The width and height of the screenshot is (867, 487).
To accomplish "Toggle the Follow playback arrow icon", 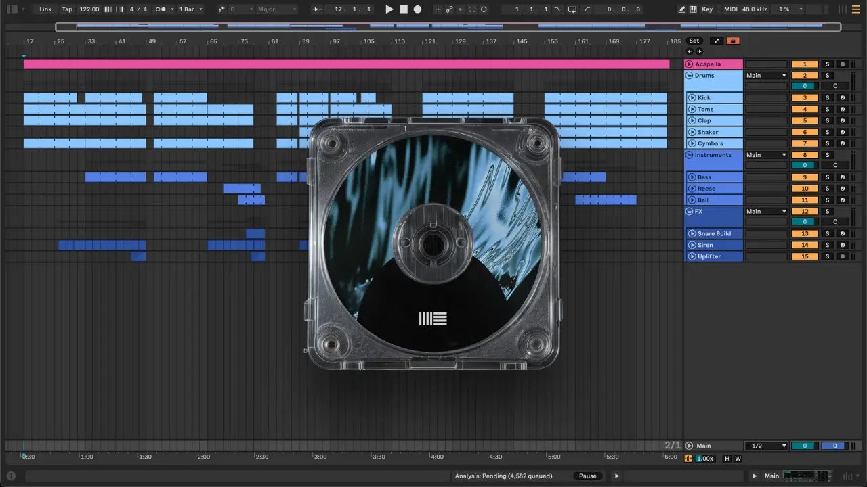I will tap(317, 9).
